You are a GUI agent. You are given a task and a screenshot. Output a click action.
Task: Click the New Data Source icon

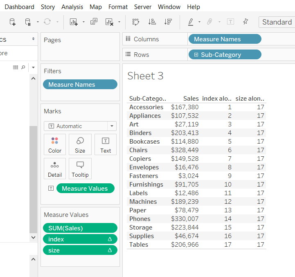[x=12, y=22]
